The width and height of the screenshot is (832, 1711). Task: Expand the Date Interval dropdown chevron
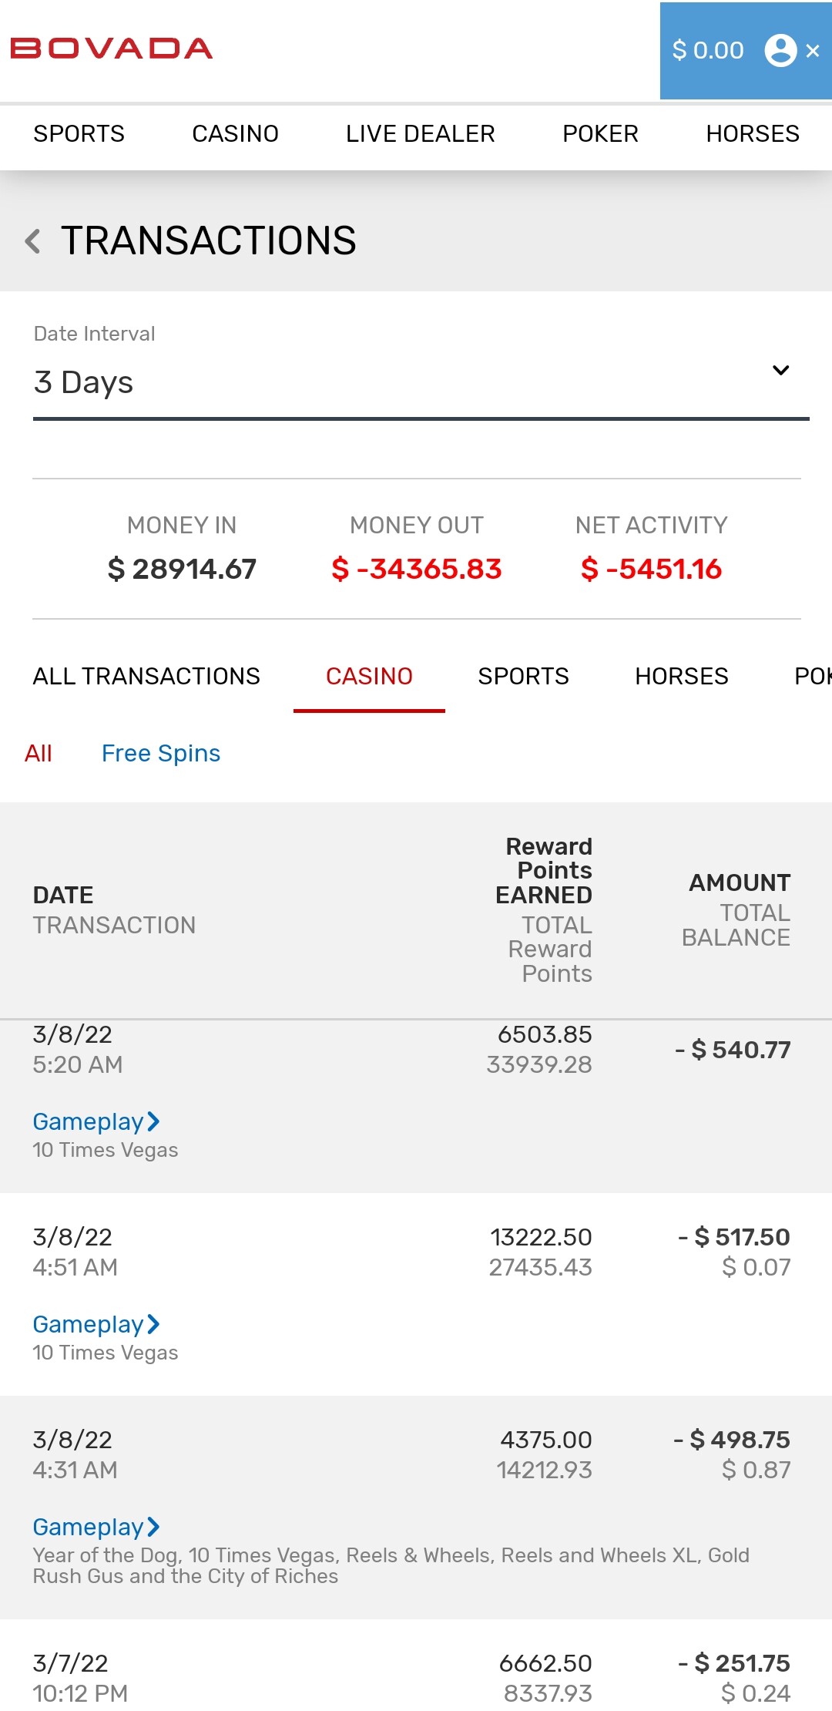[x=780, y=371]
